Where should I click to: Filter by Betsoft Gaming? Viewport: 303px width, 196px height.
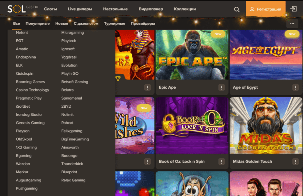click(75, 82)
